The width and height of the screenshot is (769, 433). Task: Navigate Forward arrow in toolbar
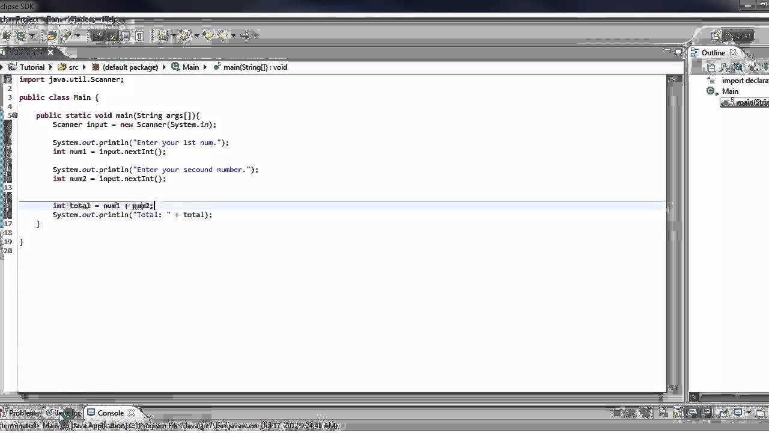245,35
